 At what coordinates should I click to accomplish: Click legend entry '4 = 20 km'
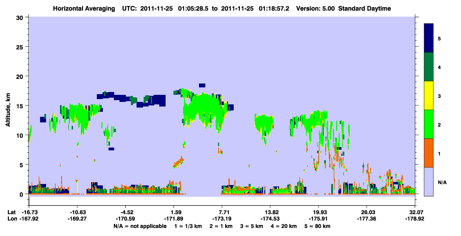click(285, 226)
